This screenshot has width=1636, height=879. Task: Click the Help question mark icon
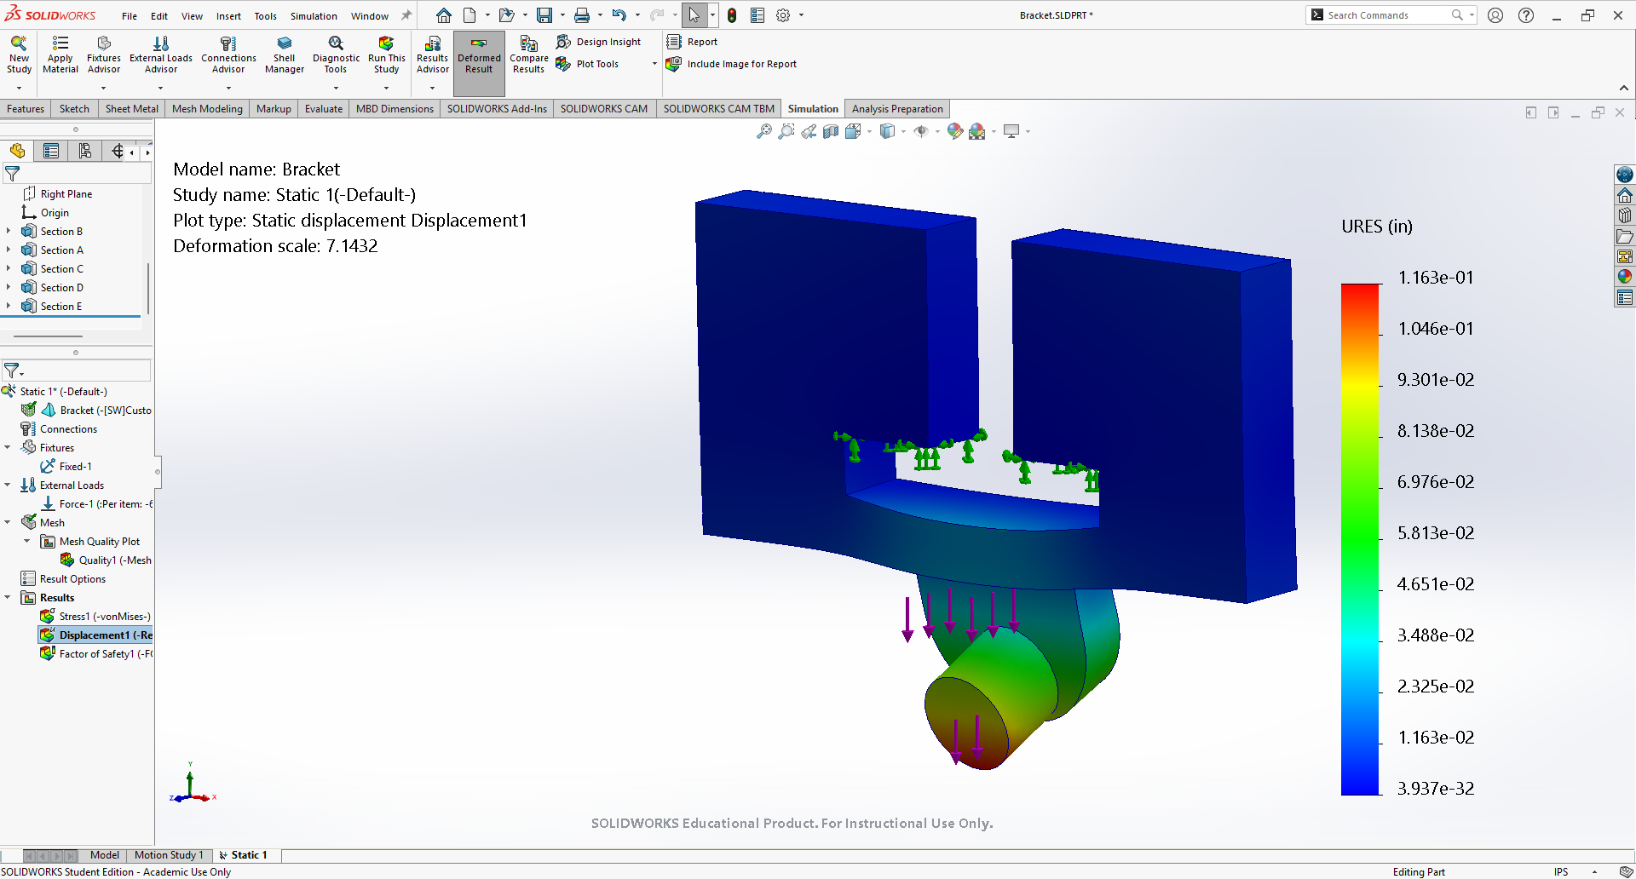coord(1526,15)
